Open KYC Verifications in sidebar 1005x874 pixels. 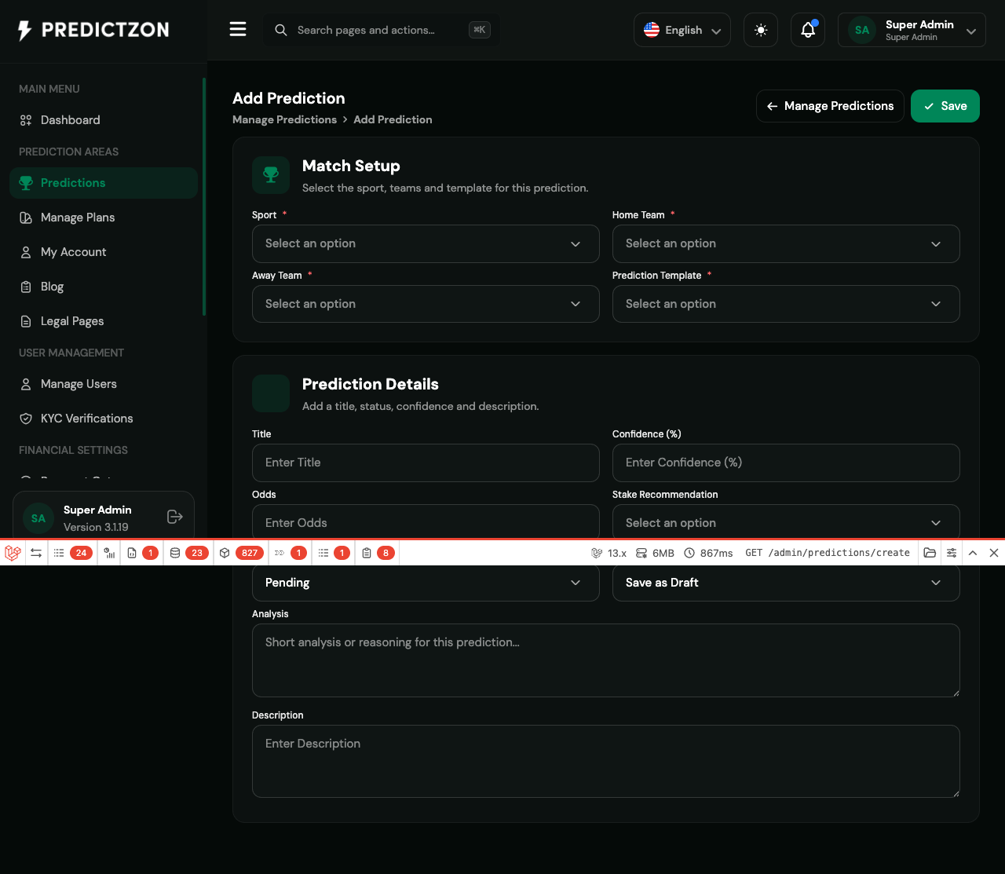coord(104,419)
